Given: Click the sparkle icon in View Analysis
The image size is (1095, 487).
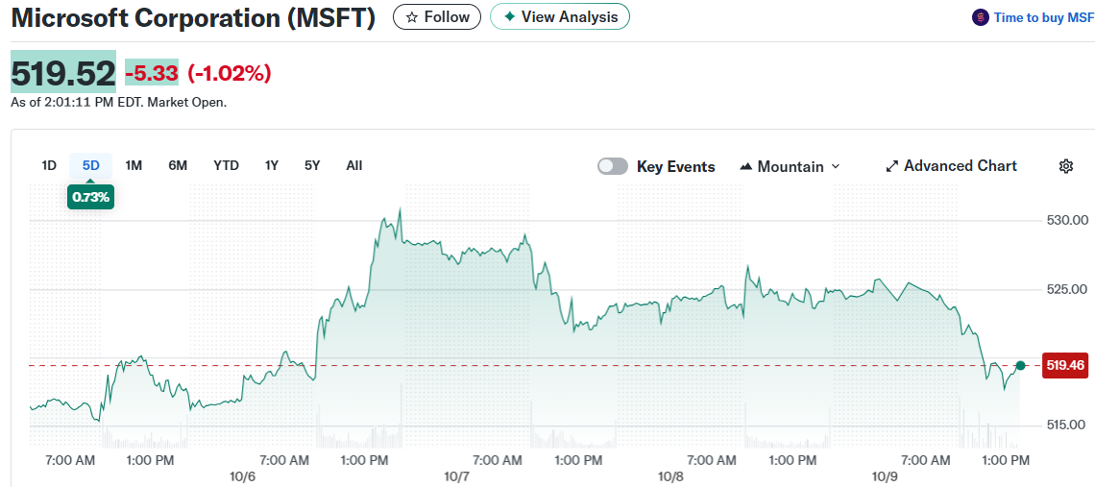Looking at the screenshot, I should [x=509, y=16].
